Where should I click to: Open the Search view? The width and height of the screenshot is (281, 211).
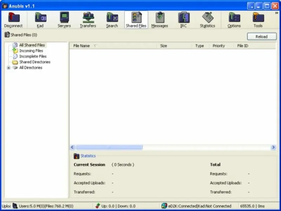(112, 20)
